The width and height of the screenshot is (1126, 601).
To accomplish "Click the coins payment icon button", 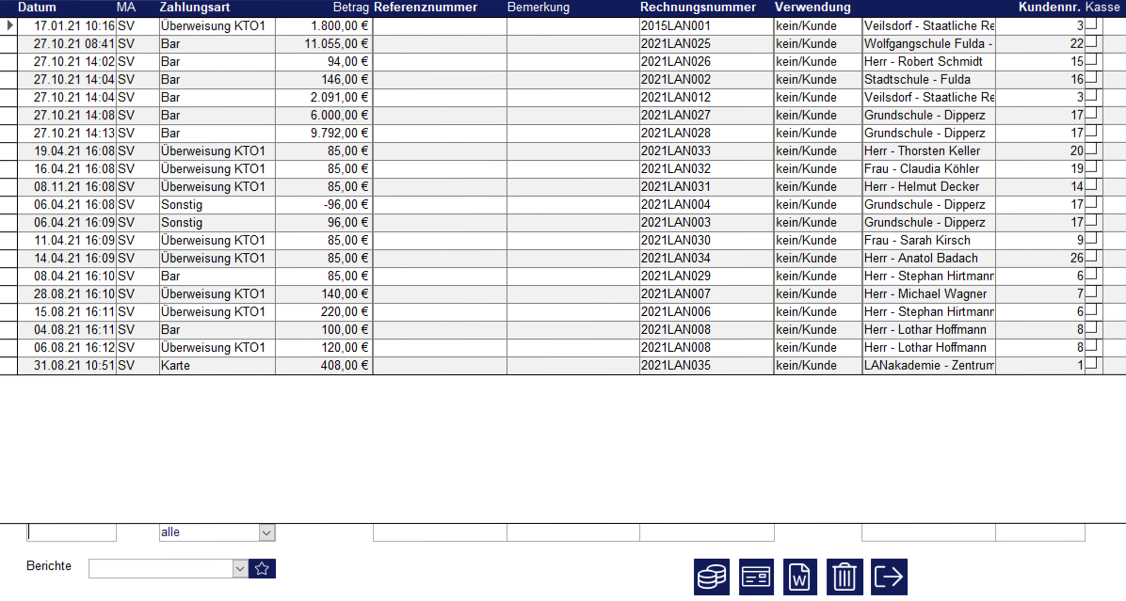I will click(711, 577).
